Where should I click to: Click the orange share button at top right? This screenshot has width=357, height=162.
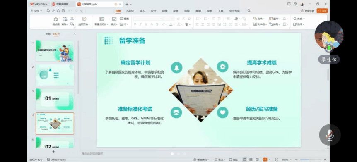[x=322, y=11]
